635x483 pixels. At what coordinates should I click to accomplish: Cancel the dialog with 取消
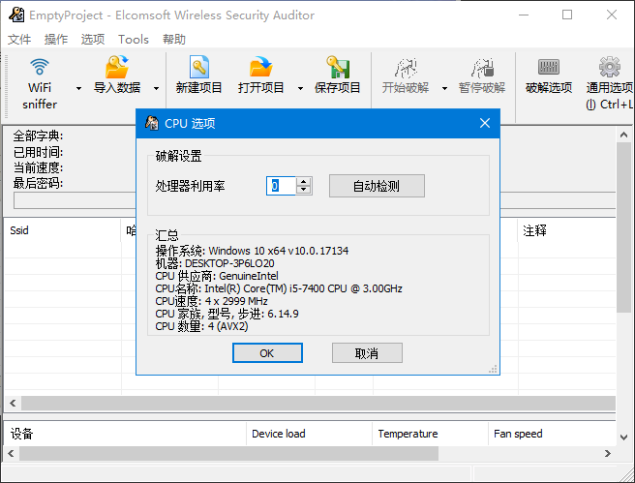click(x=367, y=353)
